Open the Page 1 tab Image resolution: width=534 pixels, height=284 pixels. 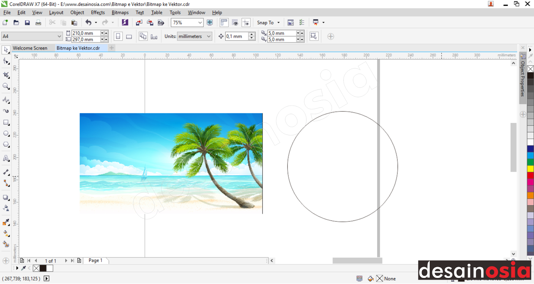tap(95, 261)
